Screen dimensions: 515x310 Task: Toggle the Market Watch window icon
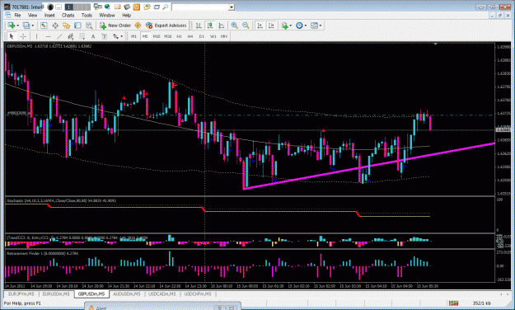click(44, 26)
